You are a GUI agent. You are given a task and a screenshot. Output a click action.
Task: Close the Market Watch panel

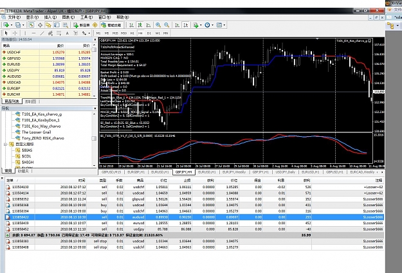pyautogui.click(x=95, y=40)
